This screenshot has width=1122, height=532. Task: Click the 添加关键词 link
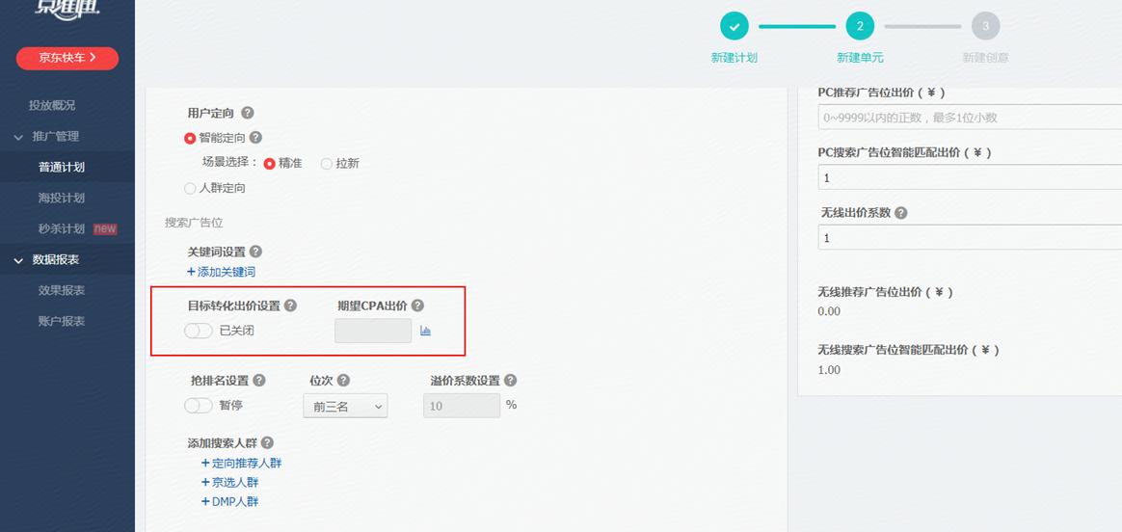tap(222, 272)
